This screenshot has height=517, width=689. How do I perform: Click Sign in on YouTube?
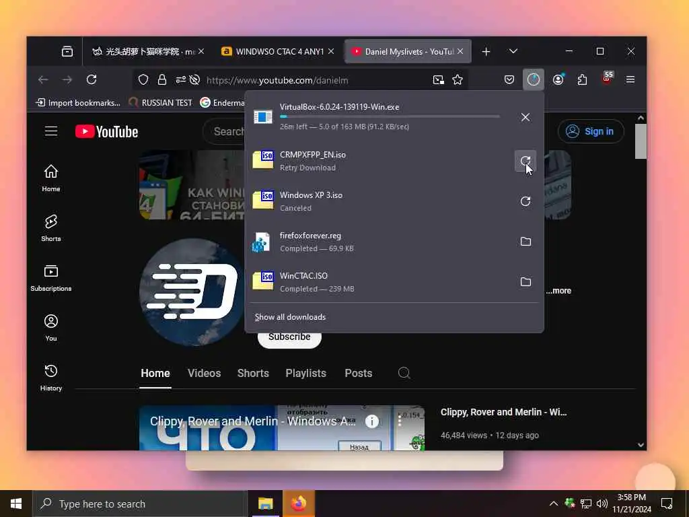591,131
